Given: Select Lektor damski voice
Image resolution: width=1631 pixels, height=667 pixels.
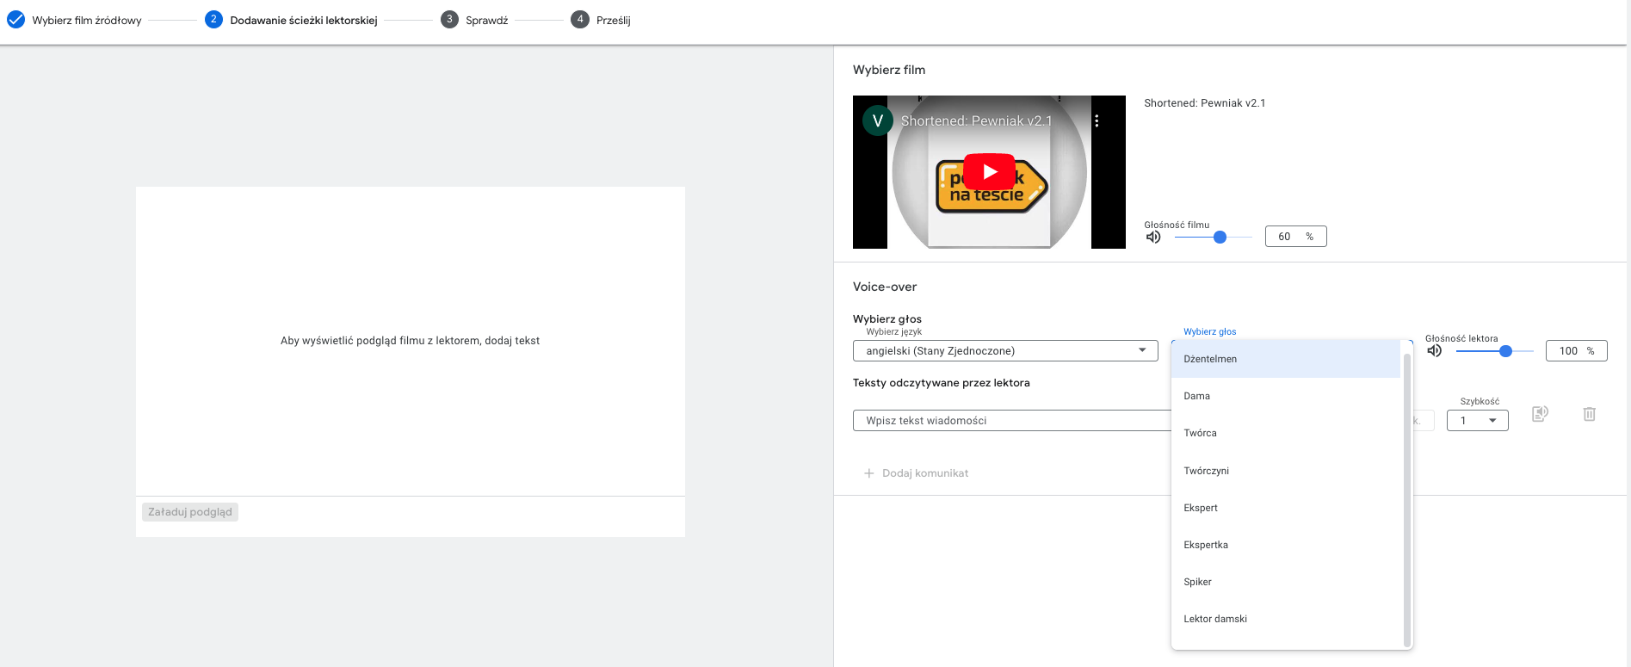Looking at the screenshot, I should pos(1214,619).
